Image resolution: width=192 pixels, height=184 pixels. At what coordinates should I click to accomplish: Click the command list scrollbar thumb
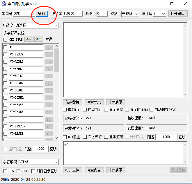56,60
